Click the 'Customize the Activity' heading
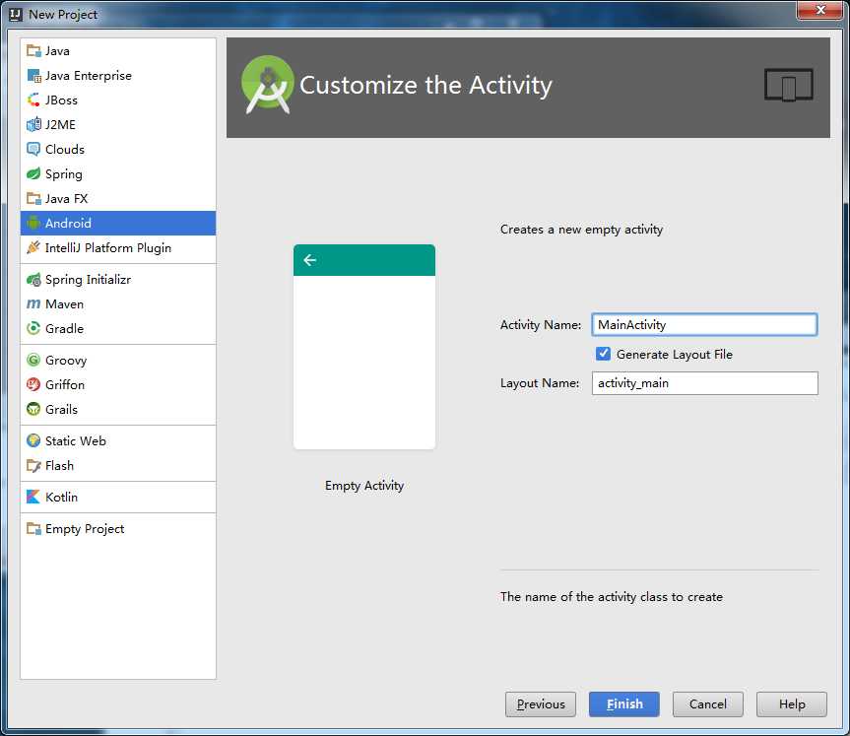 (425, 85)
